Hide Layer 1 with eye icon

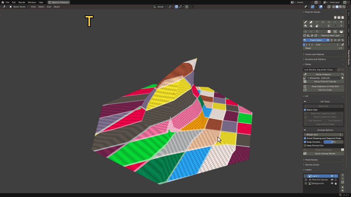point(332,176)
